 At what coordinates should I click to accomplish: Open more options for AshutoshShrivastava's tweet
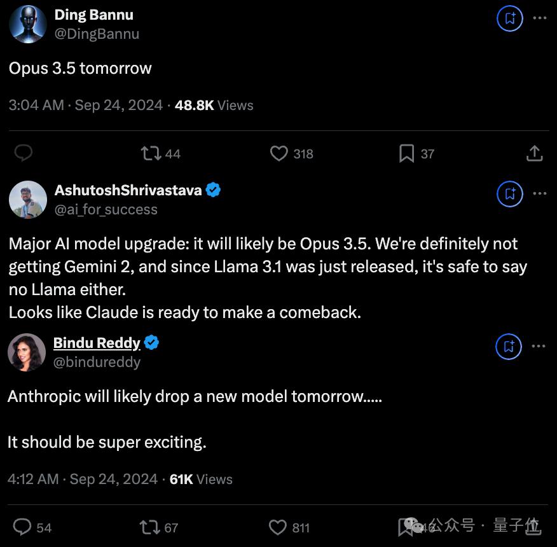(x=539, y=193)
